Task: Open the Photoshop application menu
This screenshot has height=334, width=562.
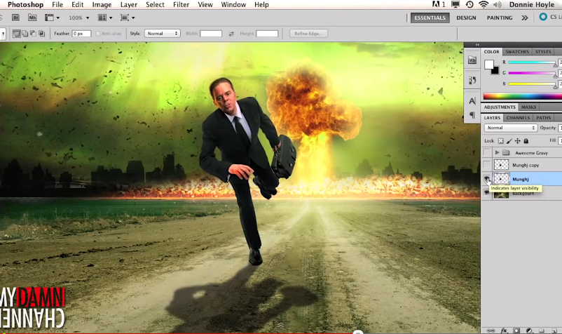Action: (x=25, y=5)
